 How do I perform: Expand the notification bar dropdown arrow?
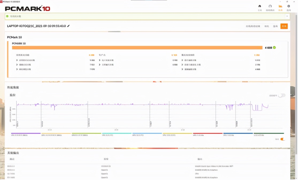click(287, 16)
